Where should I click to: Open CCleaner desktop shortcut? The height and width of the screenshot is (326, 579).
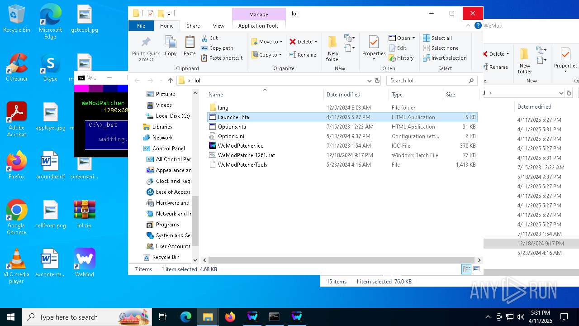[17, 67]
